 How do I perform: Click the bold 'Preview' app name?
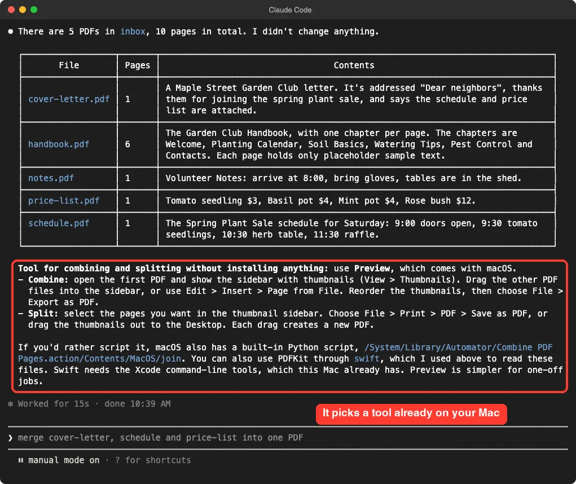372,269
